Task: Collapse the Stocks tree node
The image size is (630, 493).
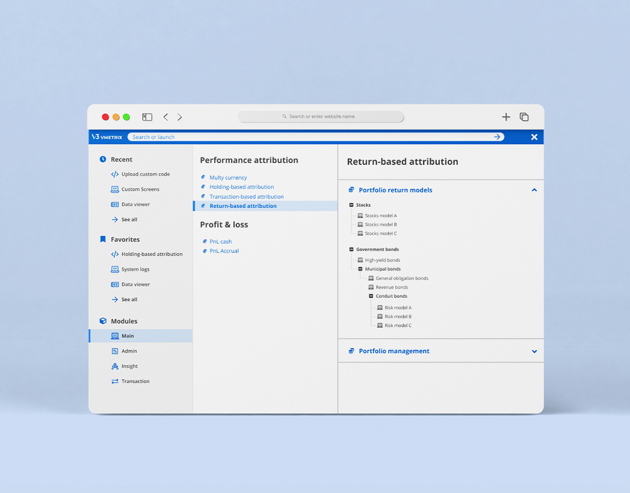Action: (351, 205)
